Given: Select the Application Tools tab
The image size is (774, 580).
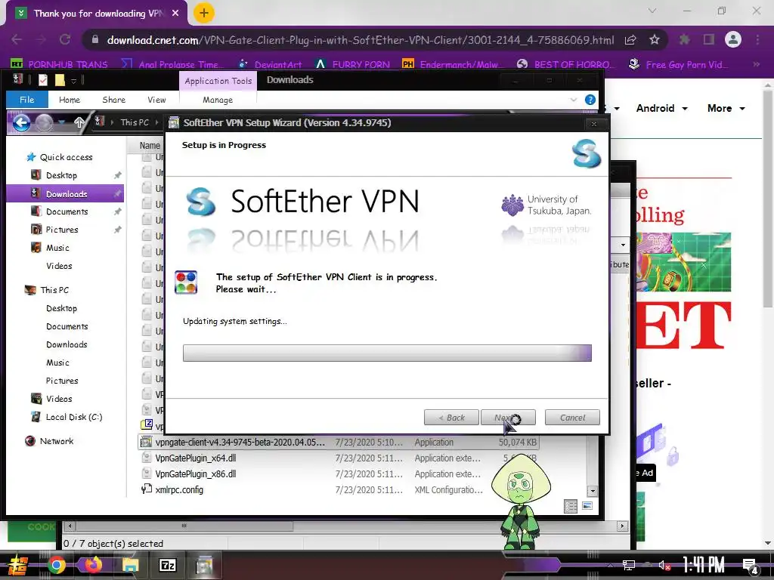Looking at the screenshot, I should tap(218, 81).
